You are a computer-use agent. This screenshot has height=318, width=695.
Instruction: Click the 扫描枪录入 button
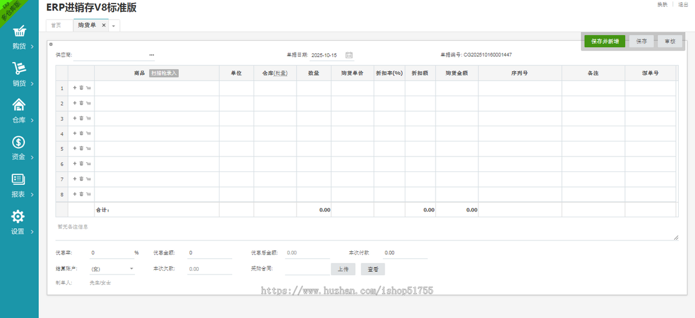pyautogui.click(x=164, y=73)
